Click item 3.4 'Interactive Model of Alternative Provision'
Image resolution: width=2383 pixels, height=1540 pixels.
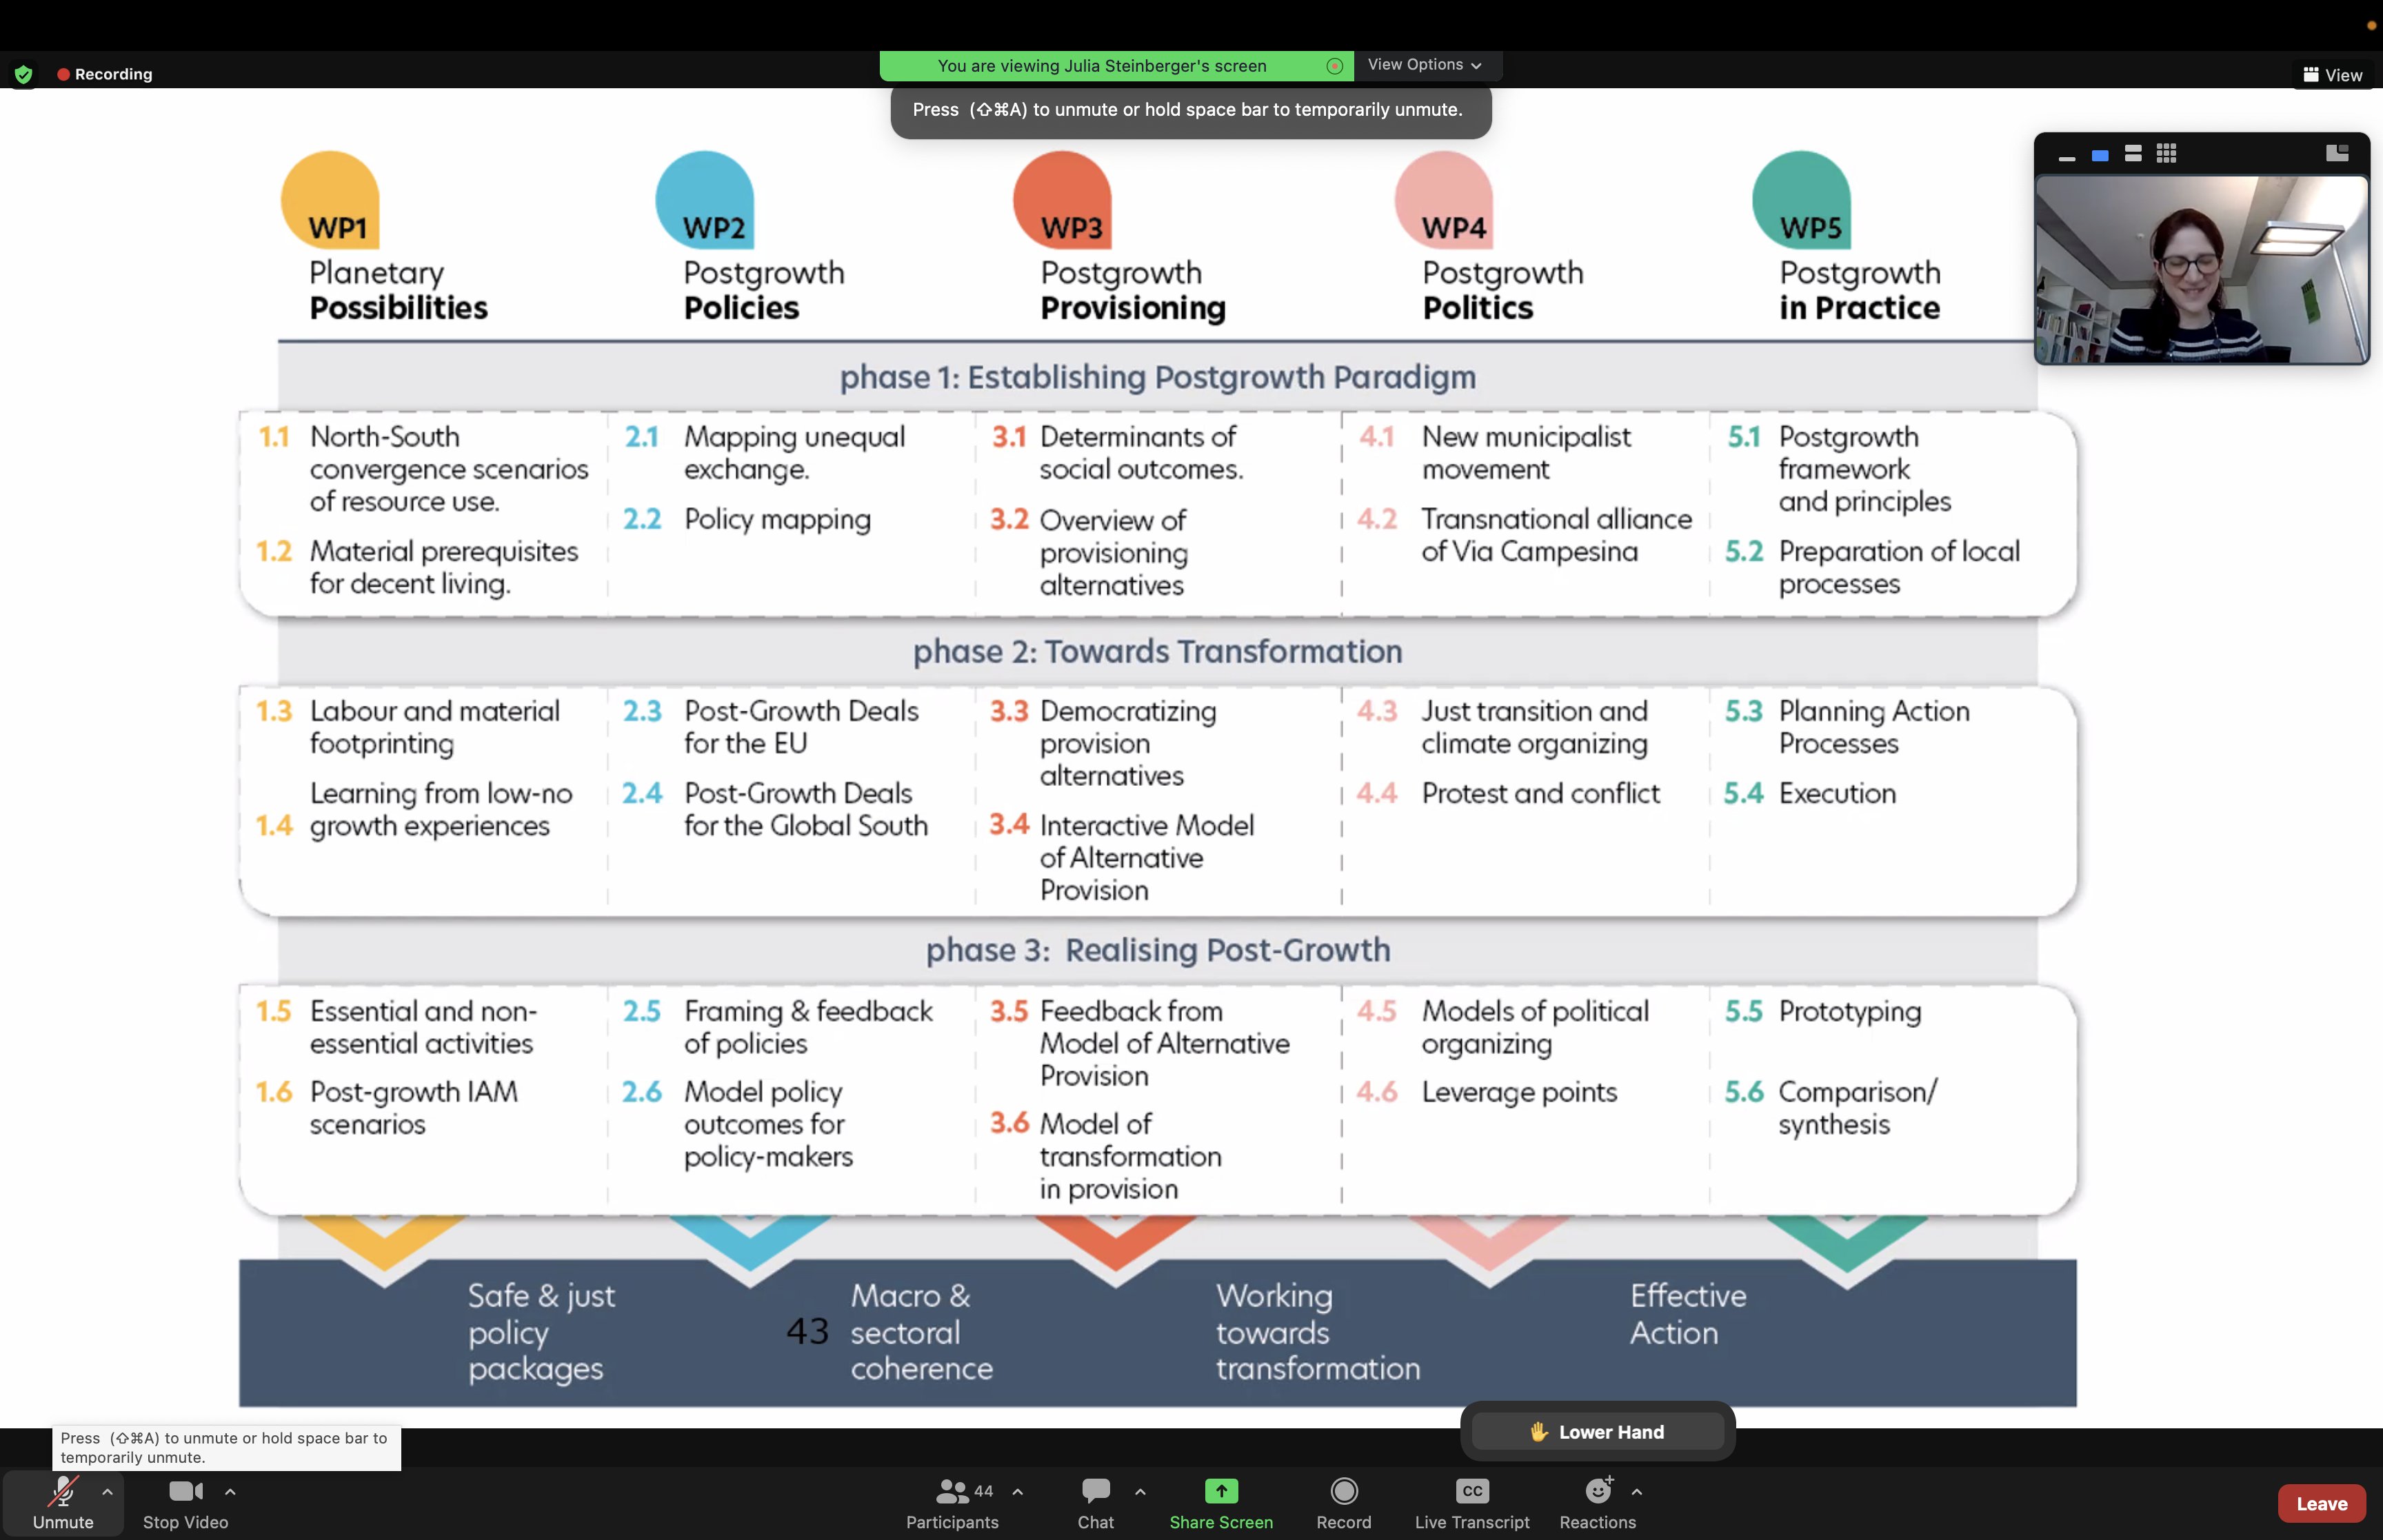tap(1146, 857)
